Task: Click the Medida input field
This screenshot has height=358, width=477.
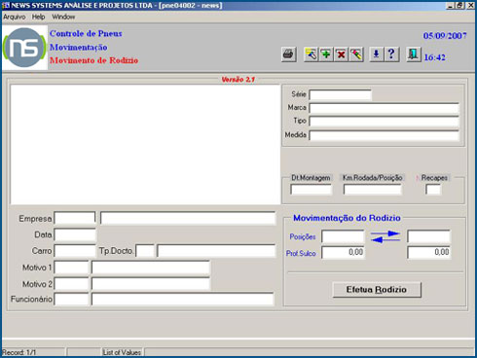Action: coord(385,135)
